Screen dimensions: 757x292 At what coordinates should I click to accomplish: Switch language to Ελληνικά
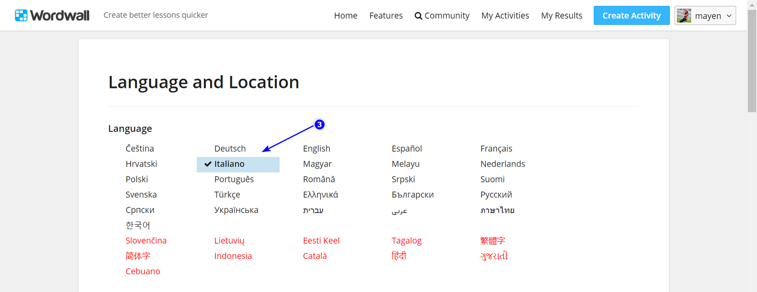pyautogui.click(x=320, y=195)
